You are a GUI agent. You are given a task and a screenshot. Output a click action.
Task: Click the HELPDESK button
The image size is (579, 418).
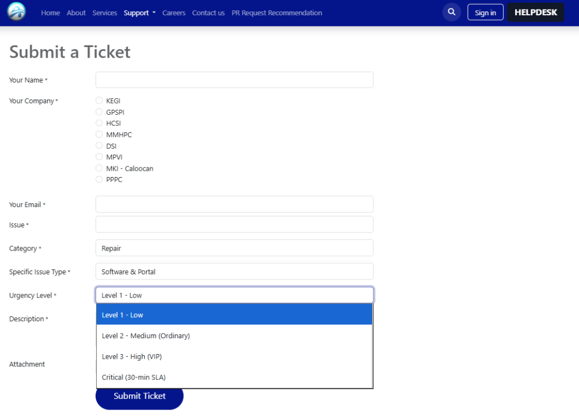(535, 12)
